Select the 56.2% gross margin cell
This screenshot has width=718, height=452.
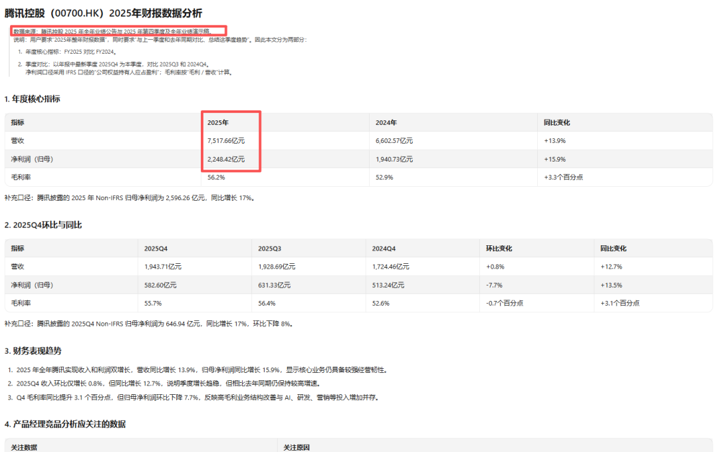click(216, 177)
